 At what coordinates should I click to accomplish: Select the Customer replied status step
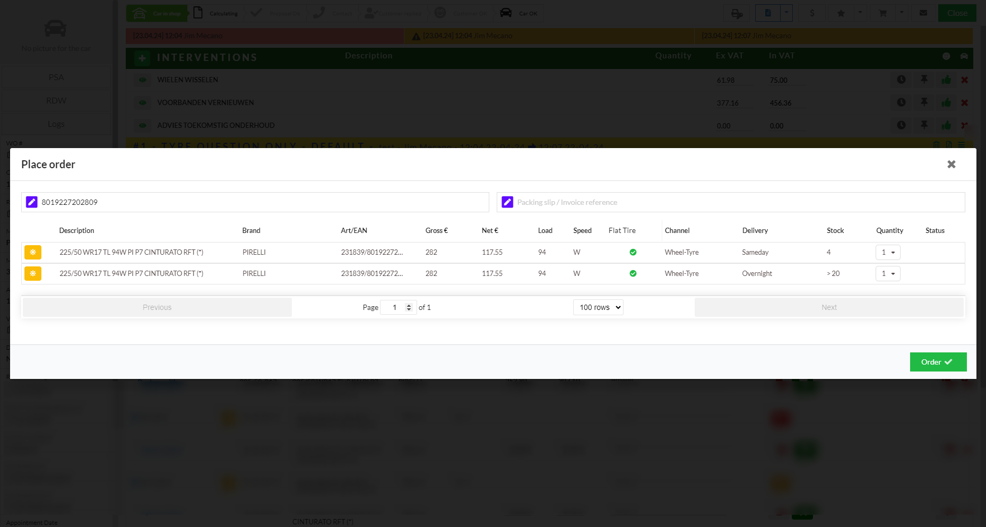coord(393,13)
